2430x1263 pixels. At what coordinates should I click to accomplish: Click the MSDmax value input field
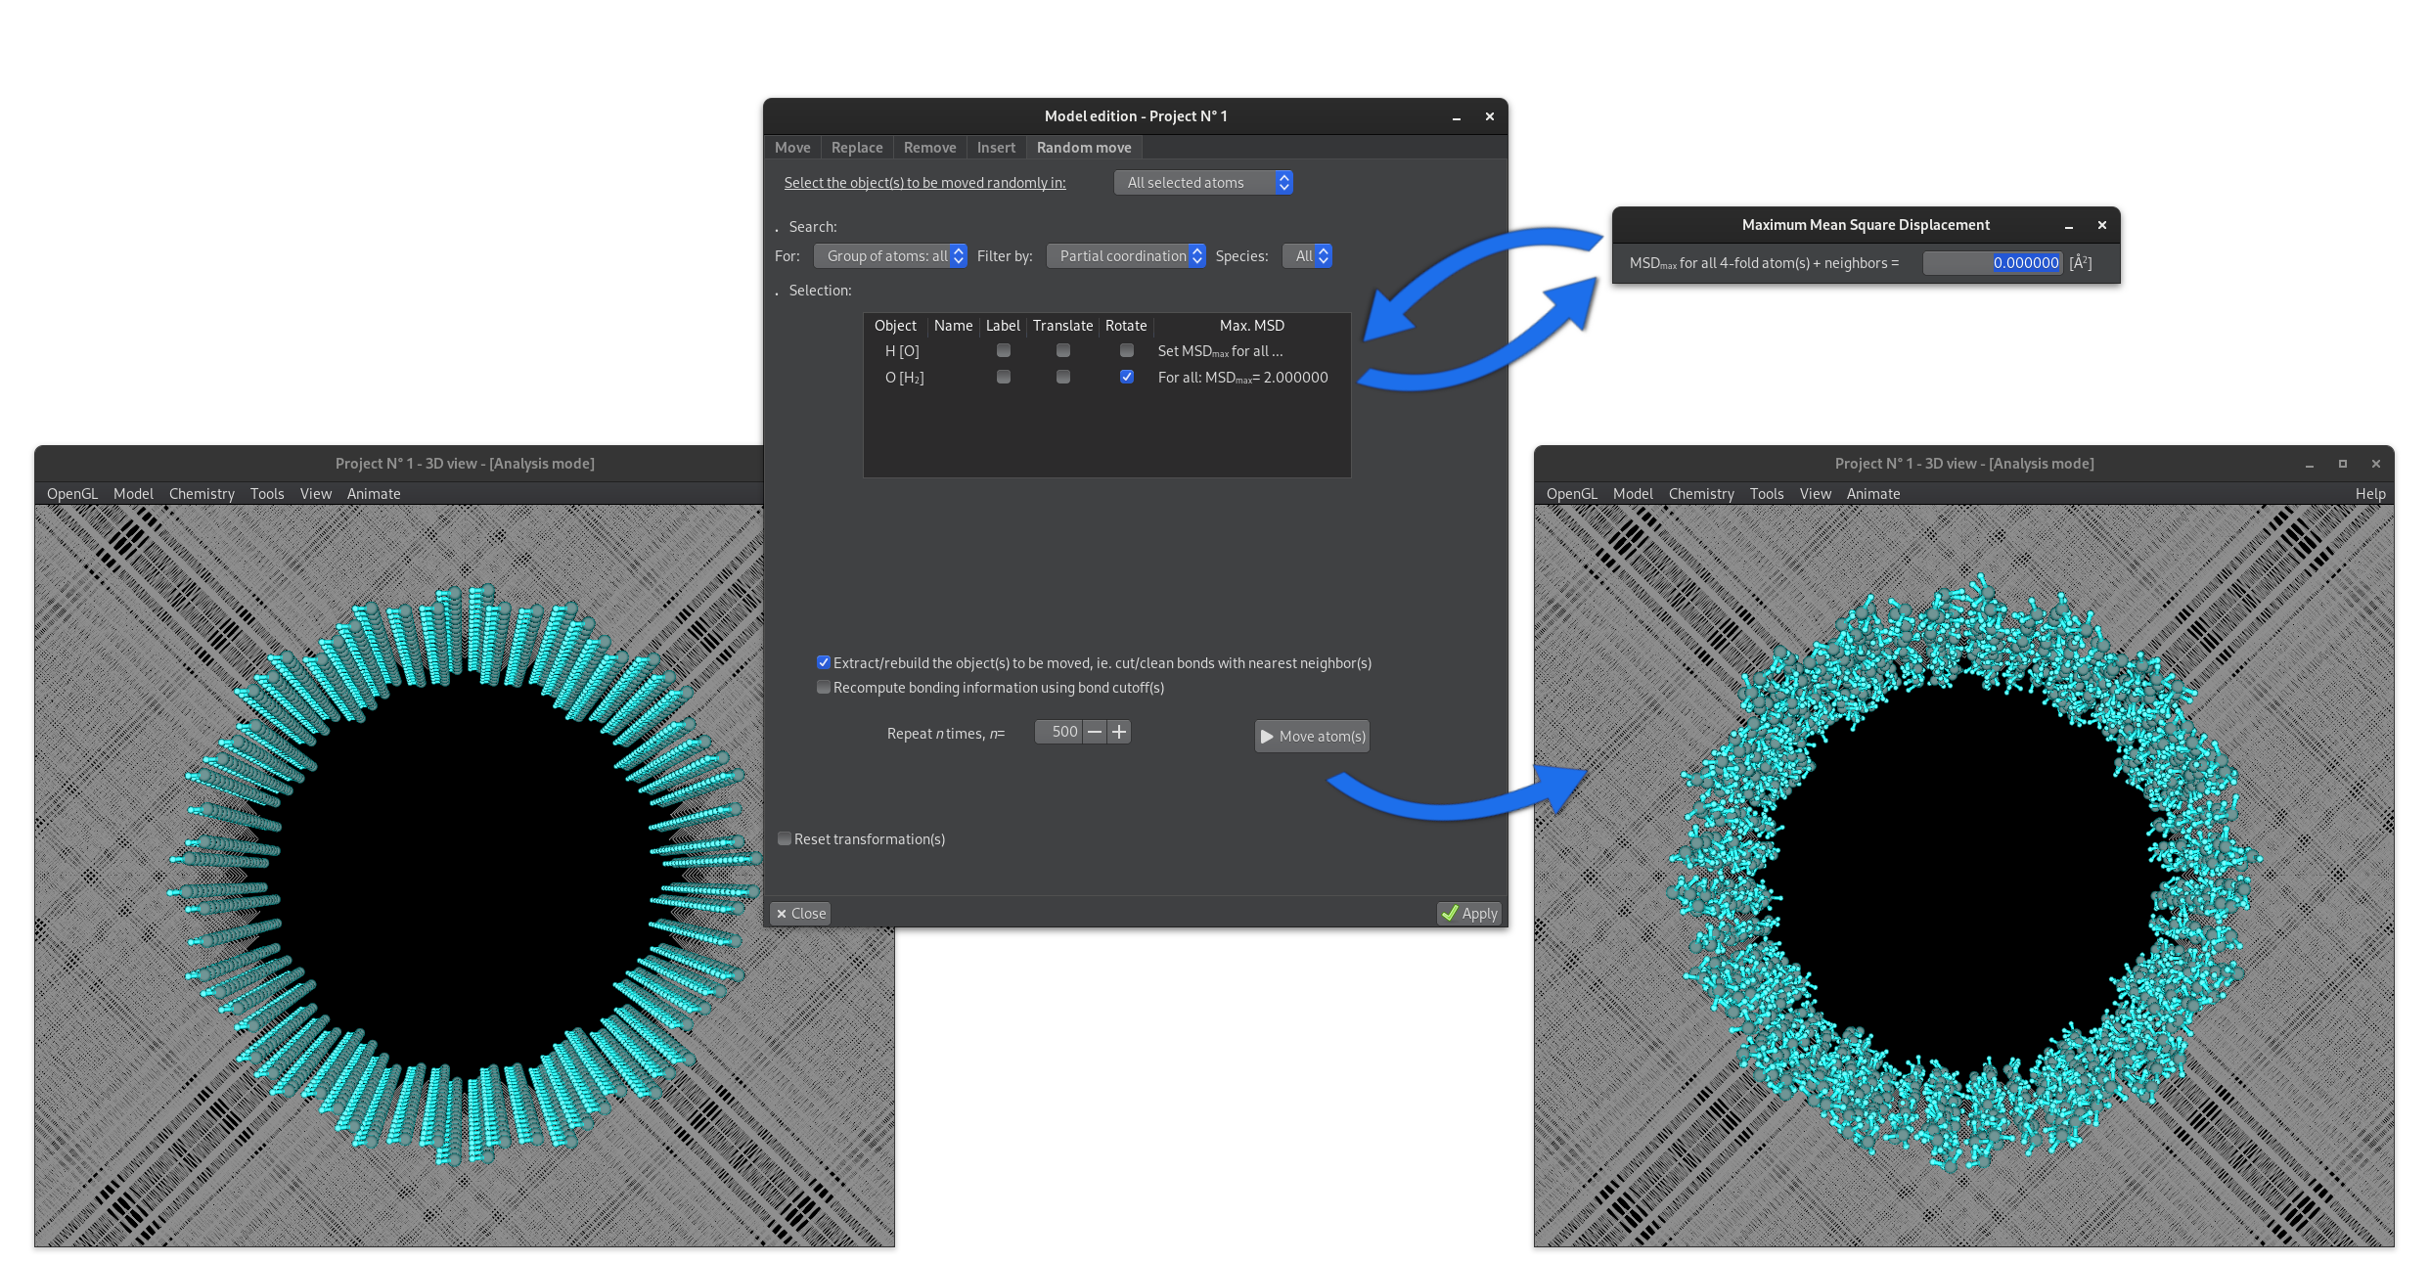tap(1992, 263)
